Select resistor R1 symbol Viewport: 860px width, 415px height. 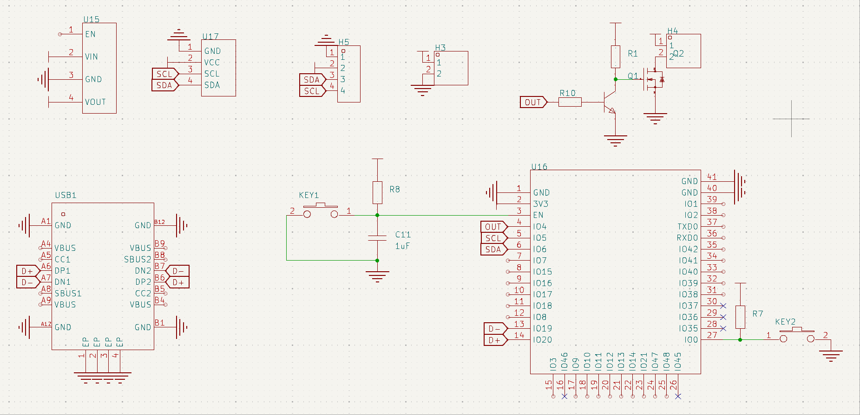click(615, 57)
